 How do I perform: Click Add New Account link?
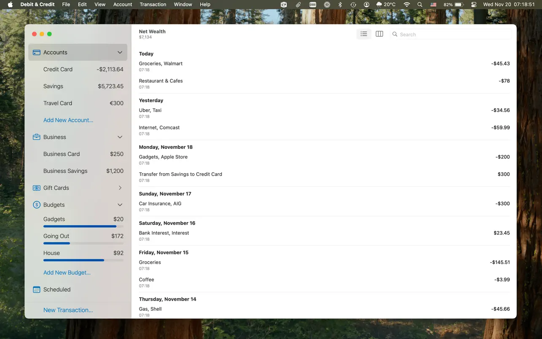(x=68, y=120)
